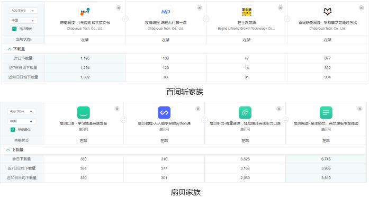Viewport: 369px width, 197px height.
Task: Remove 扇贝编程 column with its X
Action: click(198, 109)
